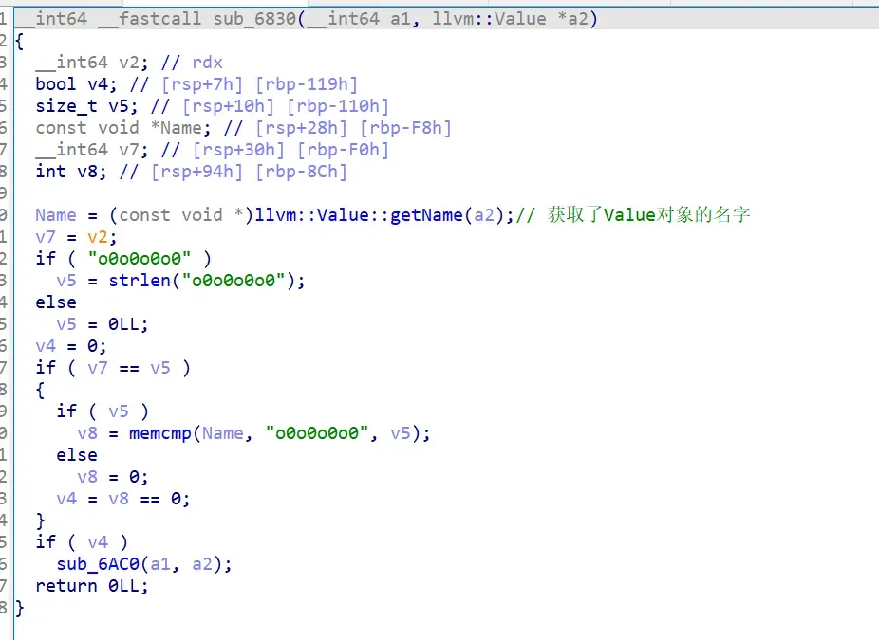Select the 'v5 = 0LL;' assignment

pyautogui.click(x=102, y=324)
